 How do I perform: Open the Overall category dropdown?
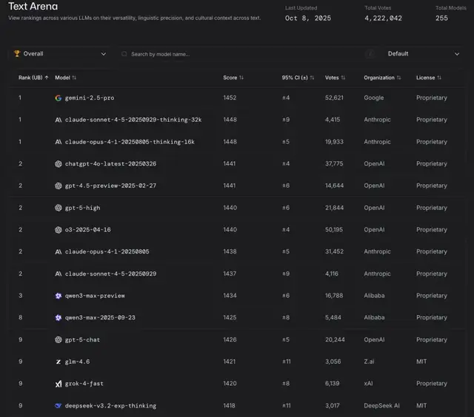pyautogui.click(x=59, y=54)
